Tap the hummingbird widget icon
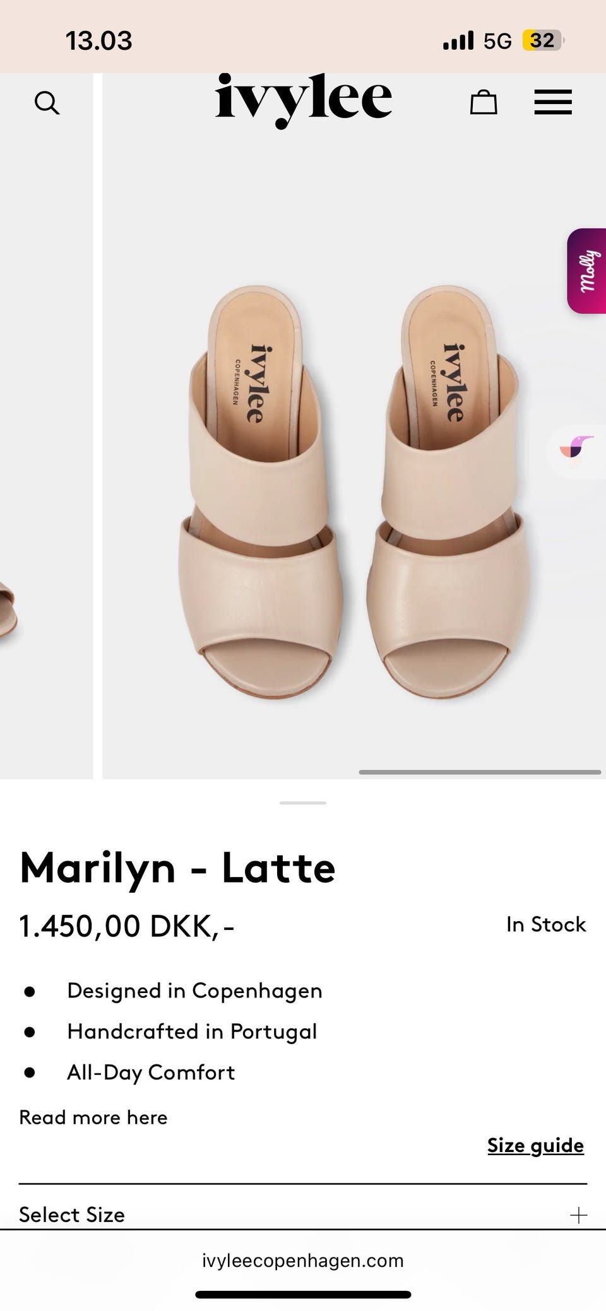 (576, 451)
